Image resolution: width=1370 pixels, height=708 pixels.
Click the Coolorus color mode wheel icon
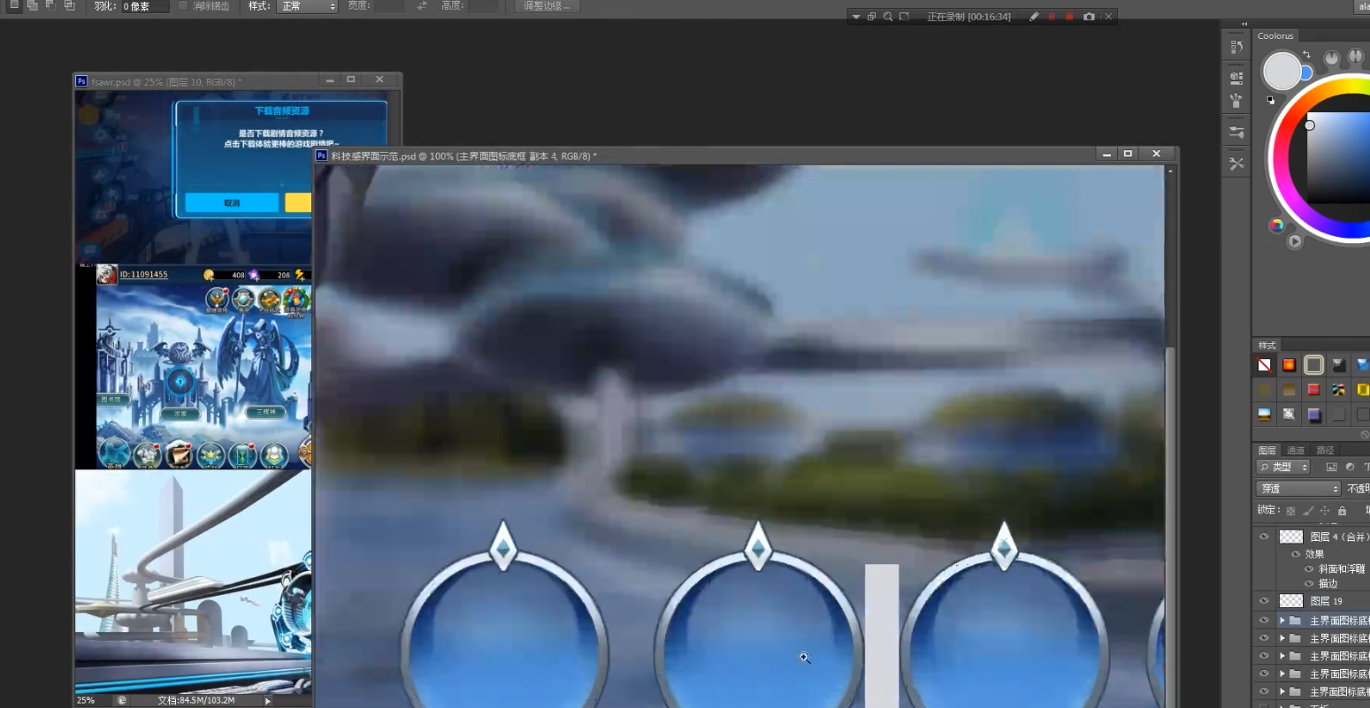1276,225
